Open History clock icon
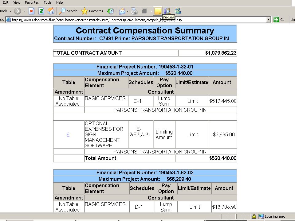295x221 pixels. coord(111,11)
